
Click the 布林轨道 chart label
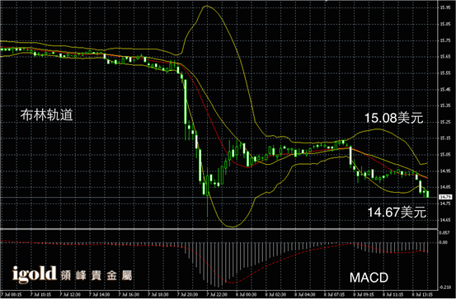pos(46,115)
